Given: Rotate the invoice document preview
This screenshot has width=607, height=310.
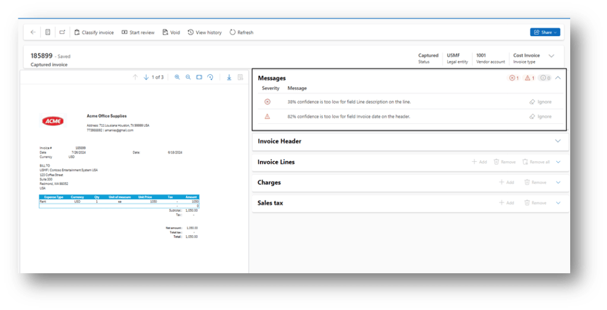Looking at the screenshot, I should [x=210, y=78].
